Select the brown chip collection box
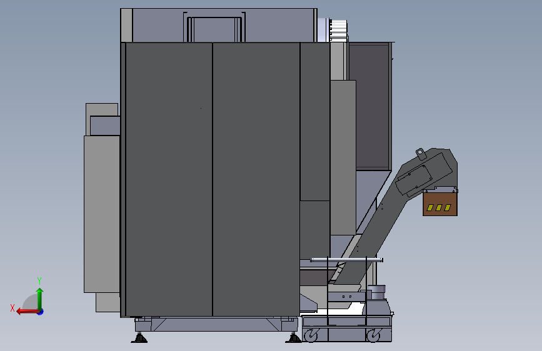Screen dimensions: 542x351 point(440,204)
